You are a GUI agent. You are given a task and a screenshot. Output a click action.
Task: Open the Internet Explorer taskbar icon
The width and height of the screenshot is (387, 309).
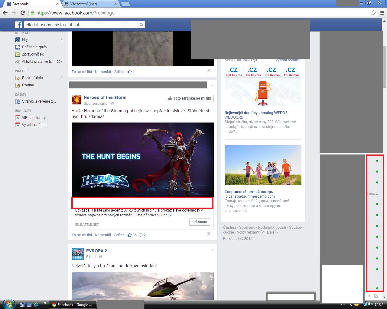click(36, 304)
